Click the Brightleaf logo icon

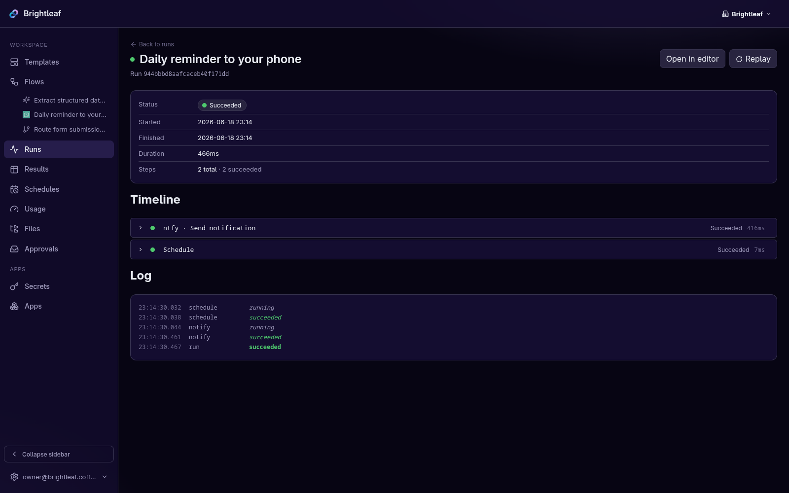pyautogui.click(x=14, y=14)
